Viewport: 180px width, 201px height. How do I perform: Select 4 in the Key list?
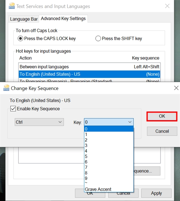[109, 151]
